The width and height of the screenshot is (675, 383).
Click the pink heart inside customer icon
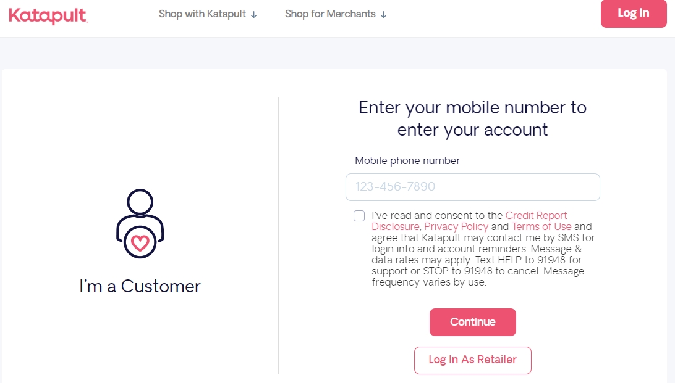(140, 243)
